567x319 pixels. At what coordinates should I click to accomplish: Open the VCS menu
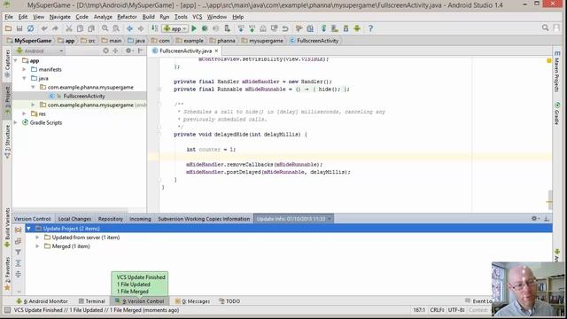click(x=197, y=17)
